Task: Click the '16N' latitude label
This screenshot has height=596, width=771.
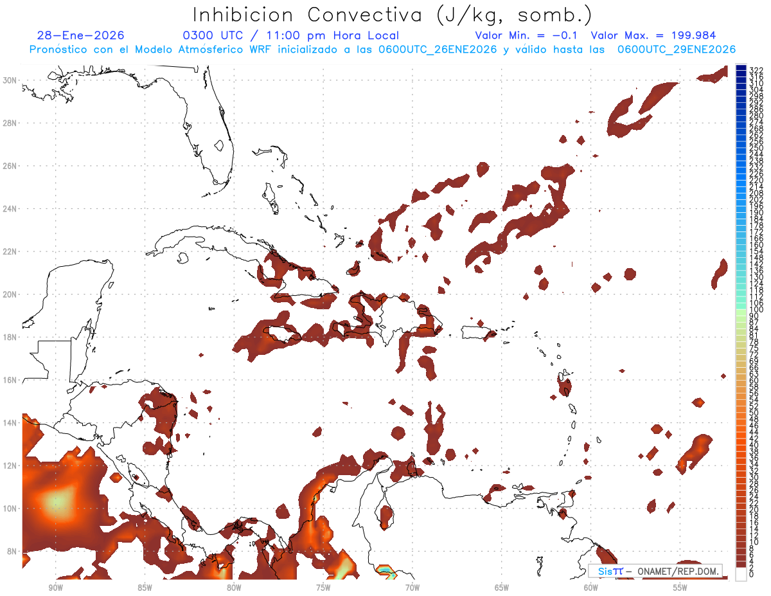Action: tap(10, 380)
